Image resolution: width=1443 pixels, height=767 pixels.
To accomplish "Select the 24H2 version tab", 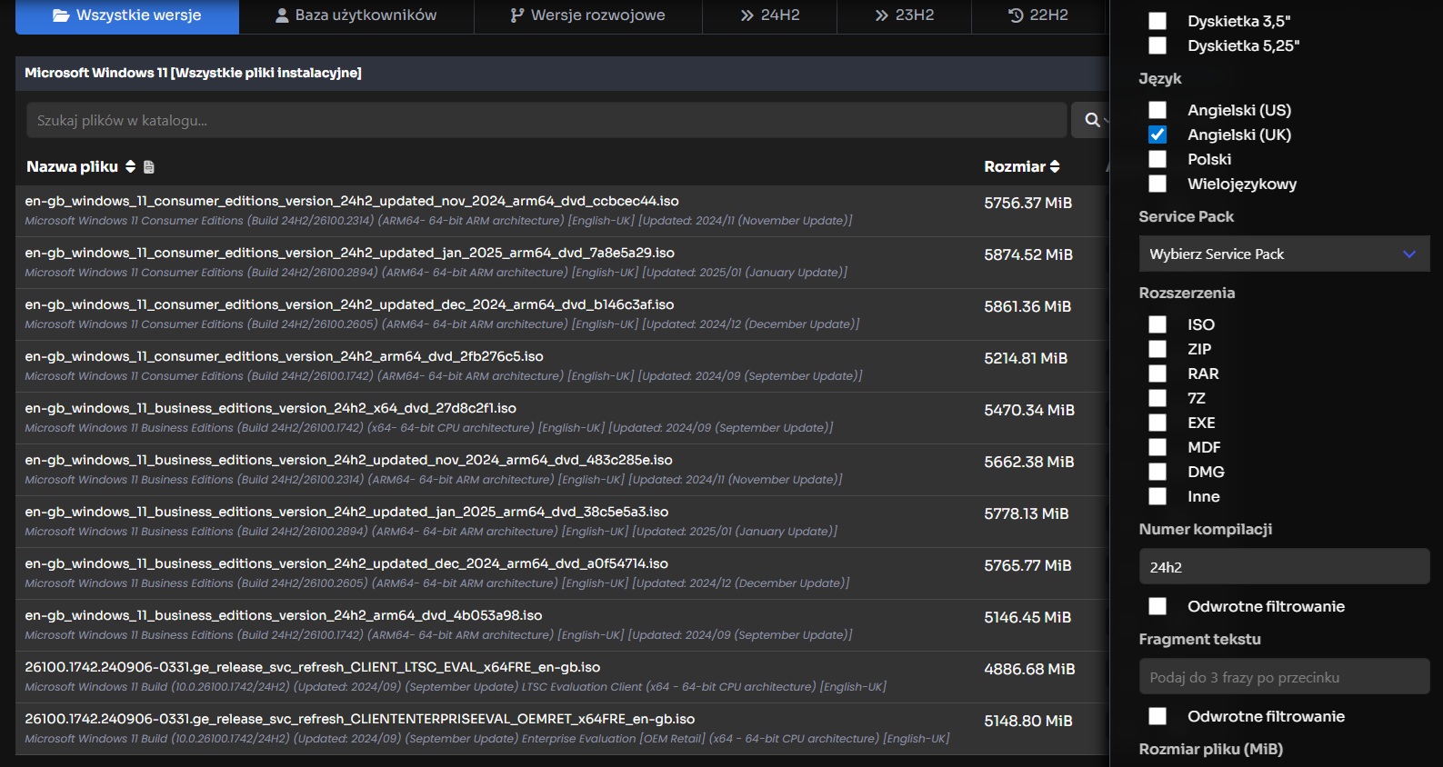I will click(x=769, y=15).
